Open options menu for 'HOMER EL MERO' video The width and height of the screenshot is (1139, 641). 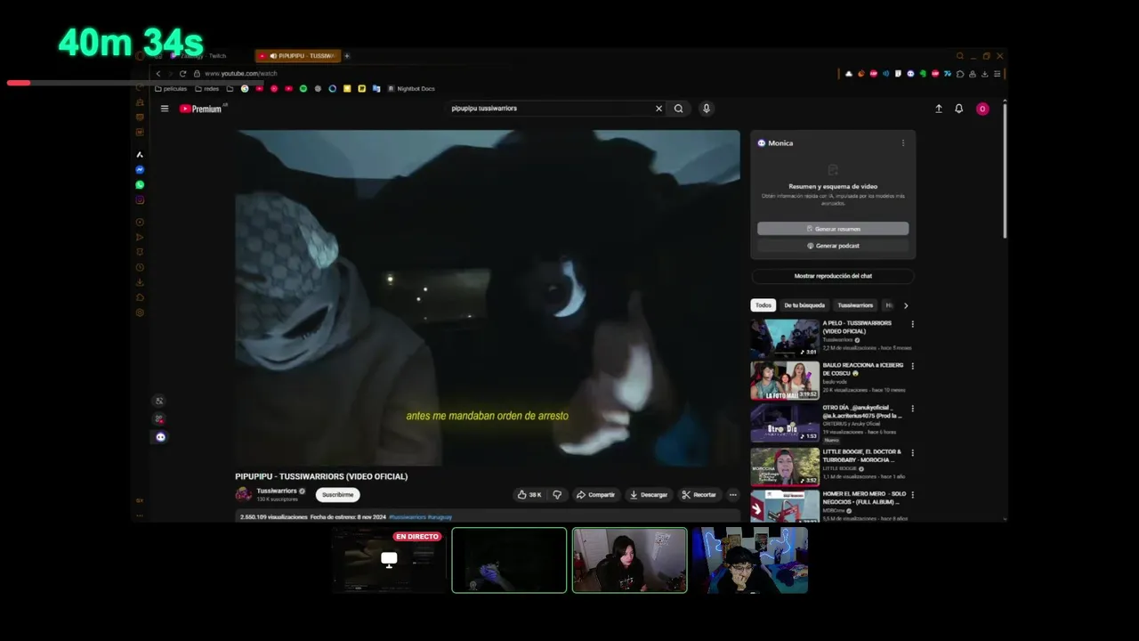[x=912, y=495]
